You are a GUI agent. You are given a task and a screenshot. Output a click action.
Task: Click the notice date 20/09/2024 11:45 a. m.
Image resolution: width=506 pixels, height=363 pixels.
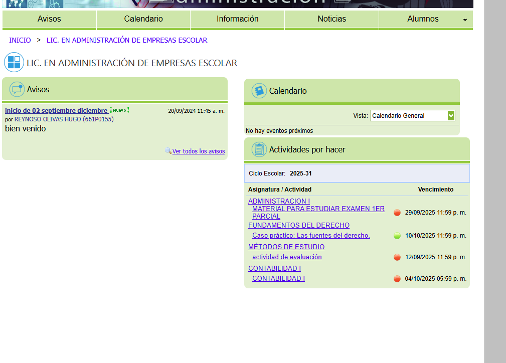pos(196,111)
